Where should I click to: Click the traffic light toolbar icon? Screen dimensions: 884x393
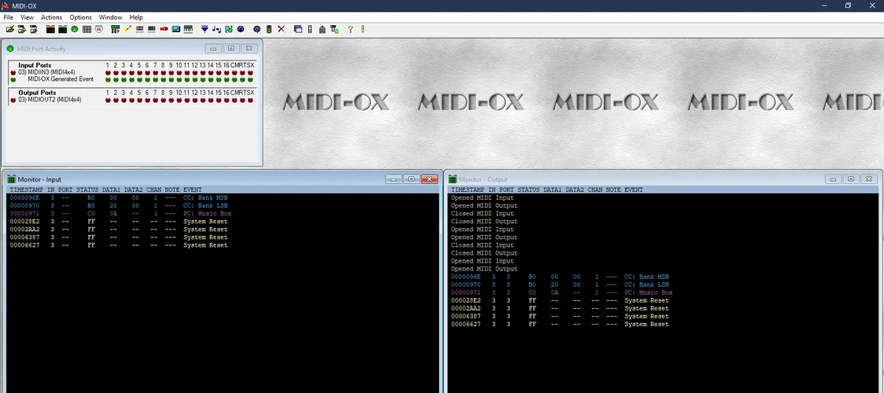coord(269,29)
